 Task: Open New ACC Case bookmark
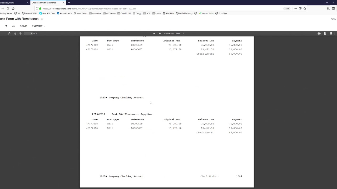coord(47,13)
